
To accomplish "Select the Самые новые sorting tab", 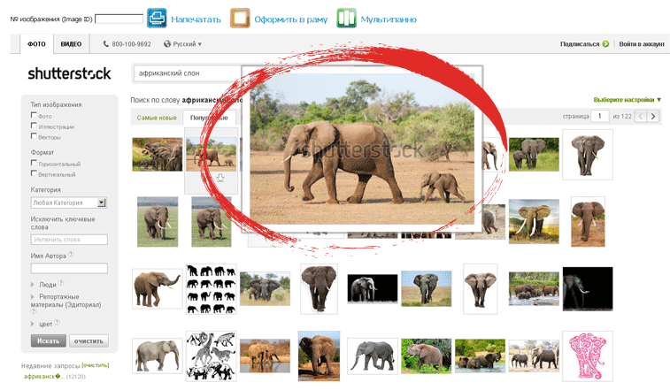I will [x=156, y=118].
